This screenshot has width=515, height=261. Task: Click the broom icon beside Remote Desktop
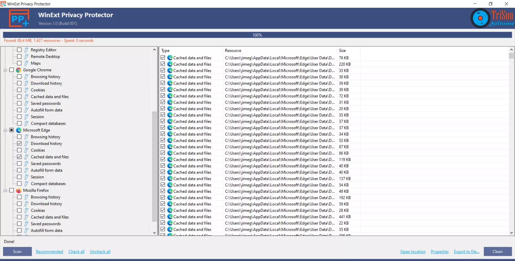coord(26,56)
